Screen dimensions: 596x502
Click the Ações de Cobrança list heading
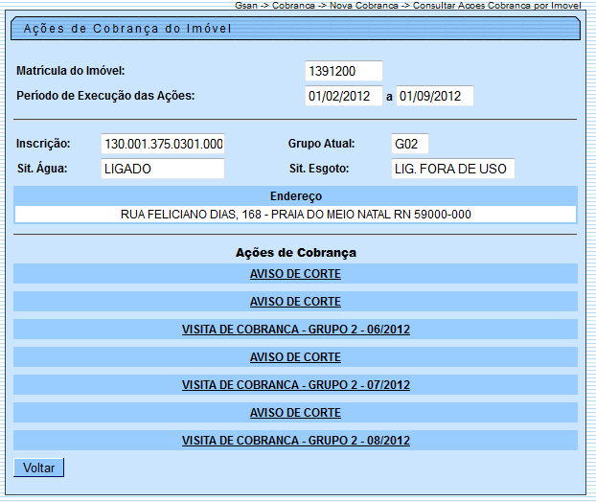295,253
